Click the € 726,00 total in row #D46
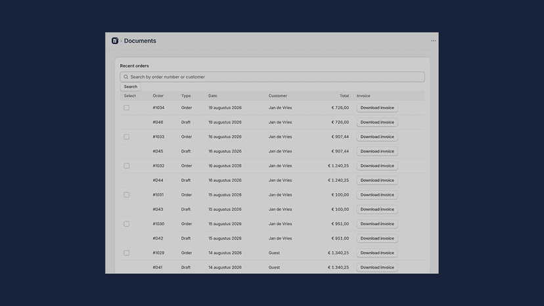 (340, 123)
